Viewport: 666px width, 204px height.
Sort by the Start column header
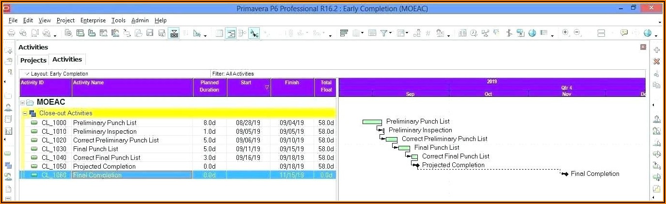[246, 83]
